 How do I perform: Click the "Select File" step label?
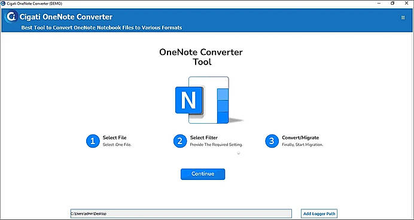coord(115,137)
